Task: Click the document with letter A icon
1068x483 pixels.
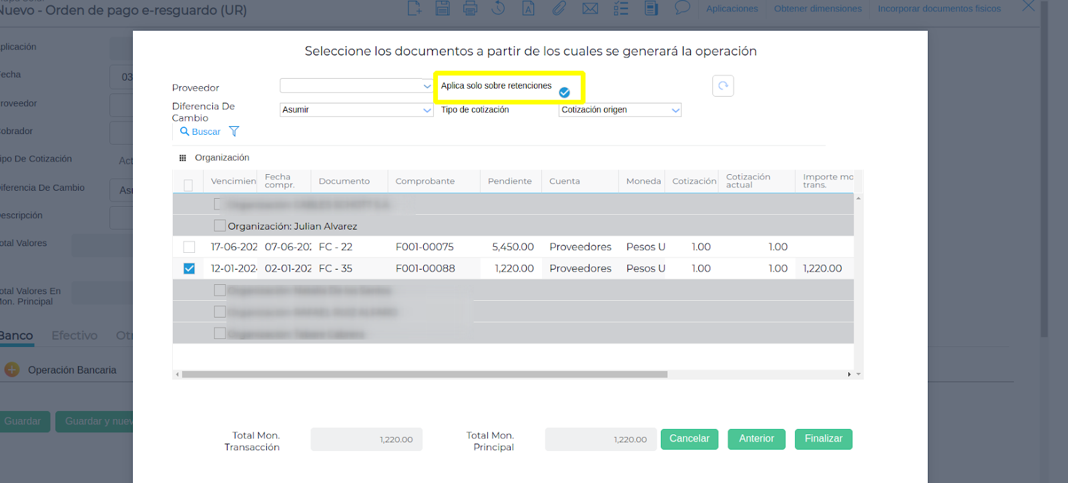Action: [x=528, y=8]
